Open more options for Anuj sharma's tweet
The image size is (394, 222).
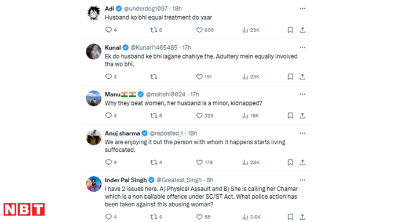[302, 133]
